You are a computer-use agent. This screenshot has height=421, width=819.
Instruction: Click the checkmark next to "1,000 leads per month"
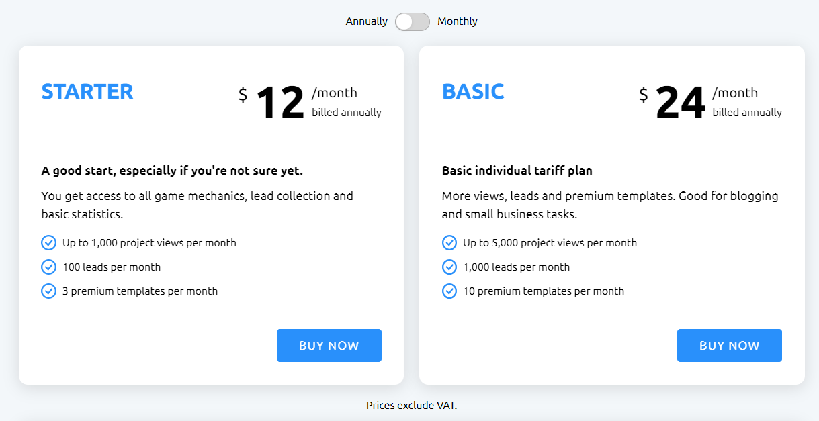pyautogui.click(x=449, y=267)
